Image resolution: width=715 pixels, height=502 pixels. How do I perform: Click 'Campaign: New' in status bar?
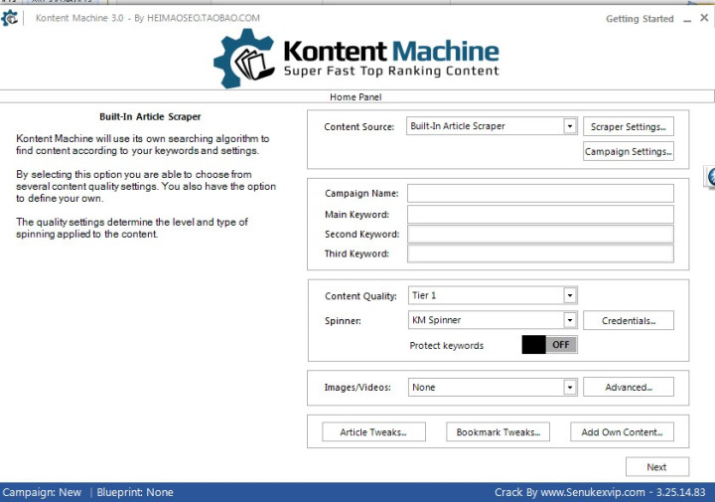(42, 492)
